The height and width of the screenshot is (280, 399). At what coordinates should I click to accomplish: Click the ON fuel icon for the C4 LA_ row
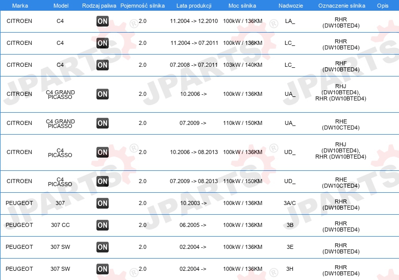click(x=103, y=21)
